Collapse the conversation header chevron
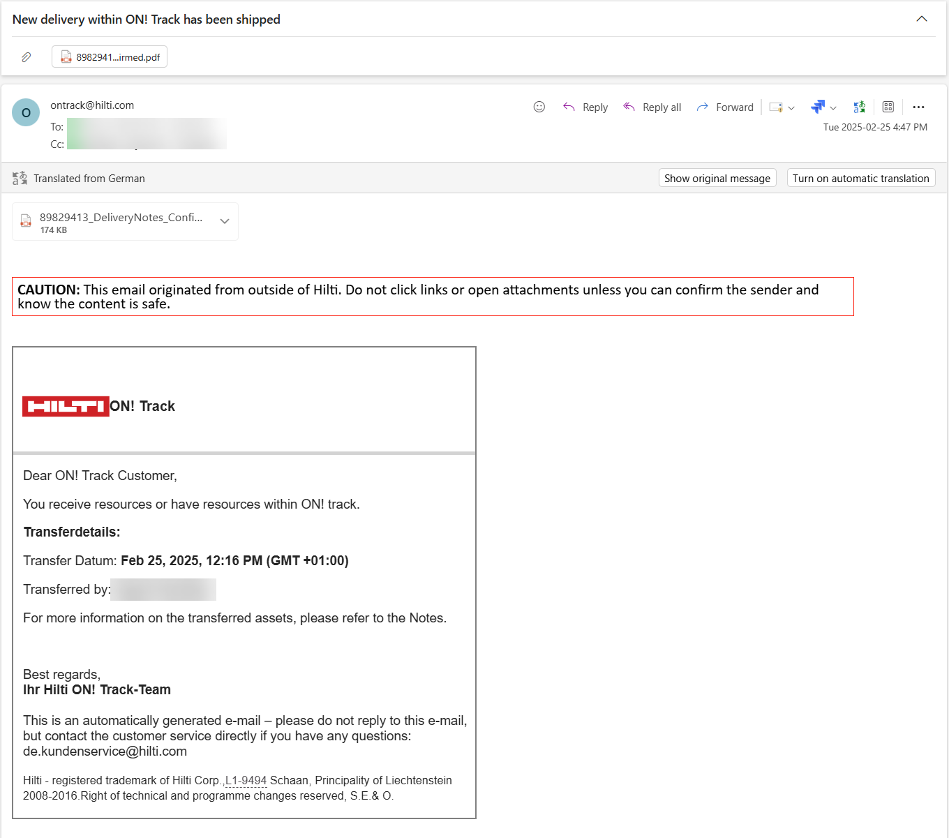949x838 pixels. coord(922,19)
